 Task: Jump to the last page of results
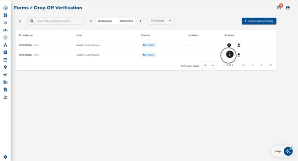[270, 65]
